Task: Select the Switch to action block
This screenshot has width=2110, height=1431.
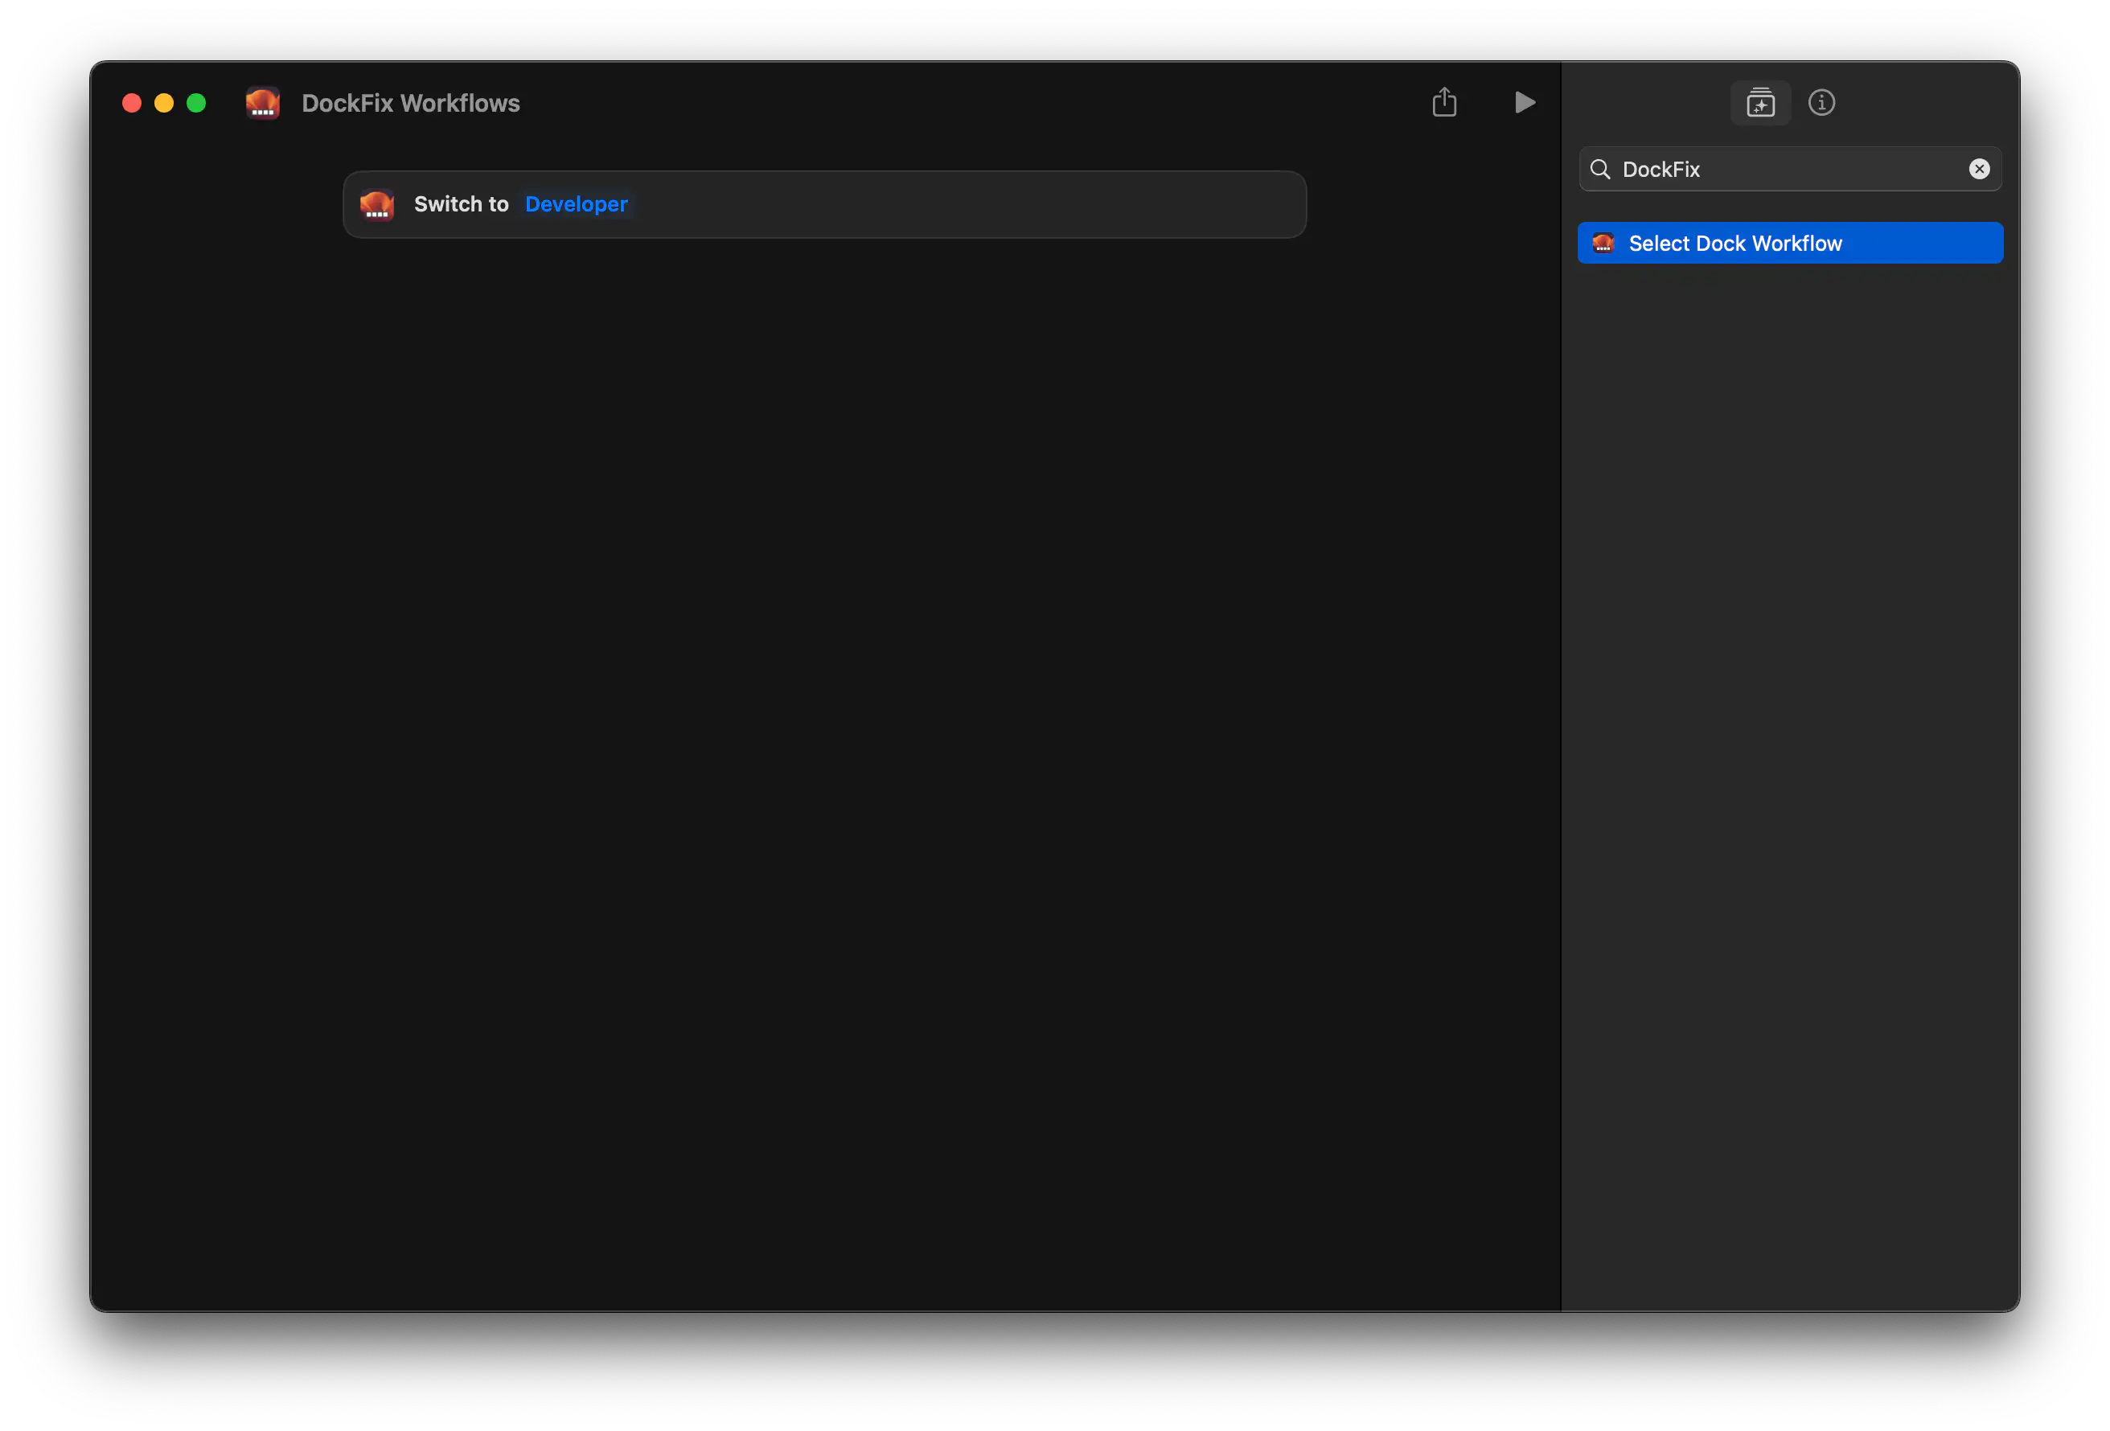Action: click(x=824, y=204)
